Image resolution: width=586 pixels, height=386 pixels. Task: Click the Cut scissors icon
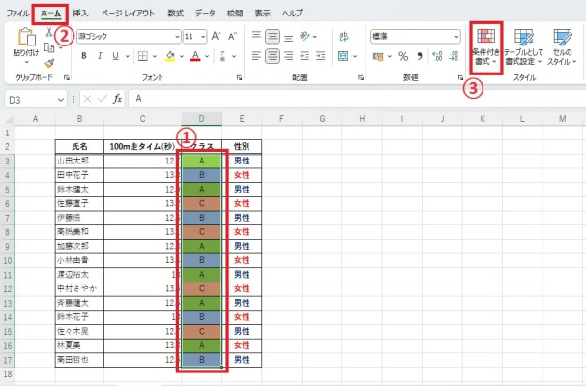click(x=49, y=32)
